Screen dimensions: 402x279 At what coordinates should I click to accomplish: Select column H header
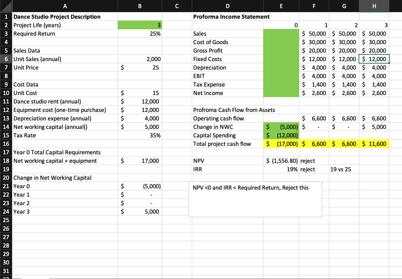point(374,6)
